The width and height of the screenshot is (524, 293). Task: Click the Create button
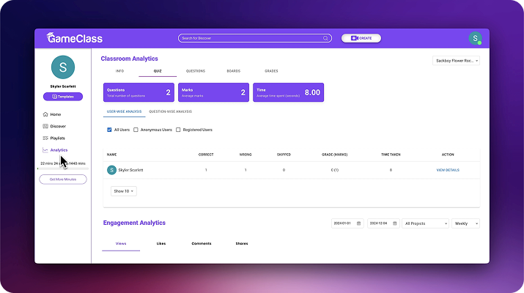pyautogui.click(x=361, y=38)
